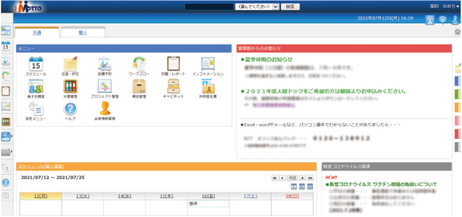Click workflow green arrow icon in left sidebar

pyautogui.click(x=6, y=76)
